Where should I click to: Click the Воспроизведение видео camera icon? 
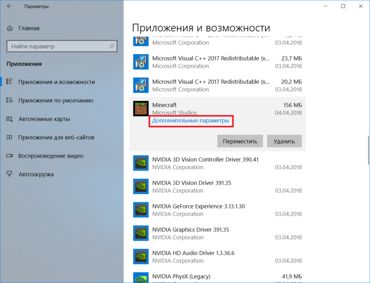coord(10,156)
